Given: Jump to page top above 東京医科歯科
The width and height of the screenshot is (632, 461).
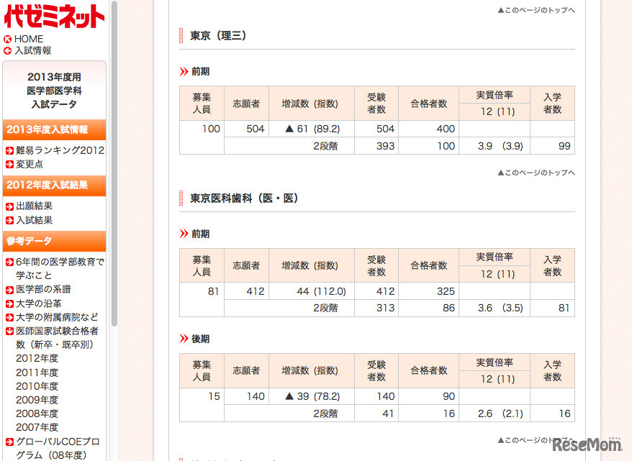Looking at the screenshot, I should [x=536, y=173].
